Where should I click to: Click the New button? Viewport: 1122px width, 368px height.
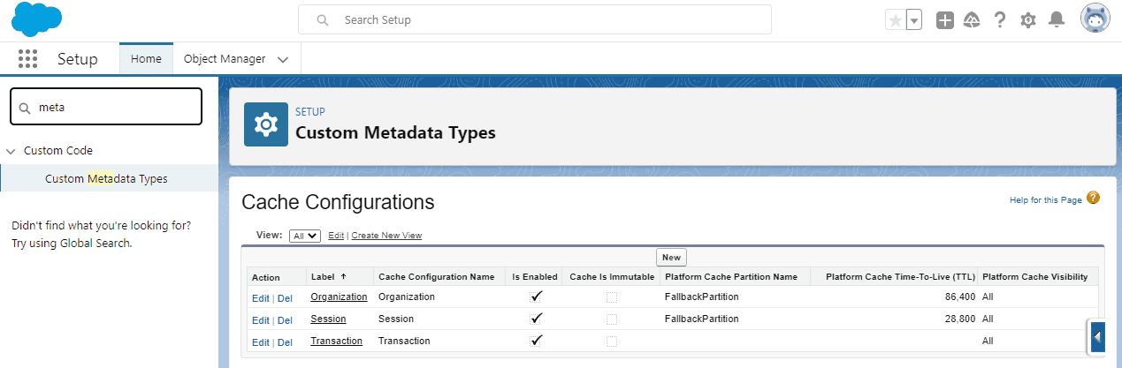tap(672, 258)
